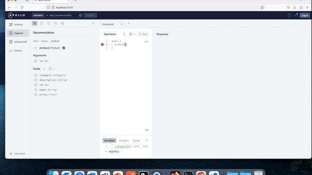Open the announcements notification icon
Screen dimensions: 312x175
296,15
